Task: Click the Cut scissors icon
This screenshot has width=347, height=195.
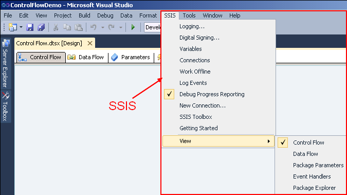Action: [x=56, y=27]
